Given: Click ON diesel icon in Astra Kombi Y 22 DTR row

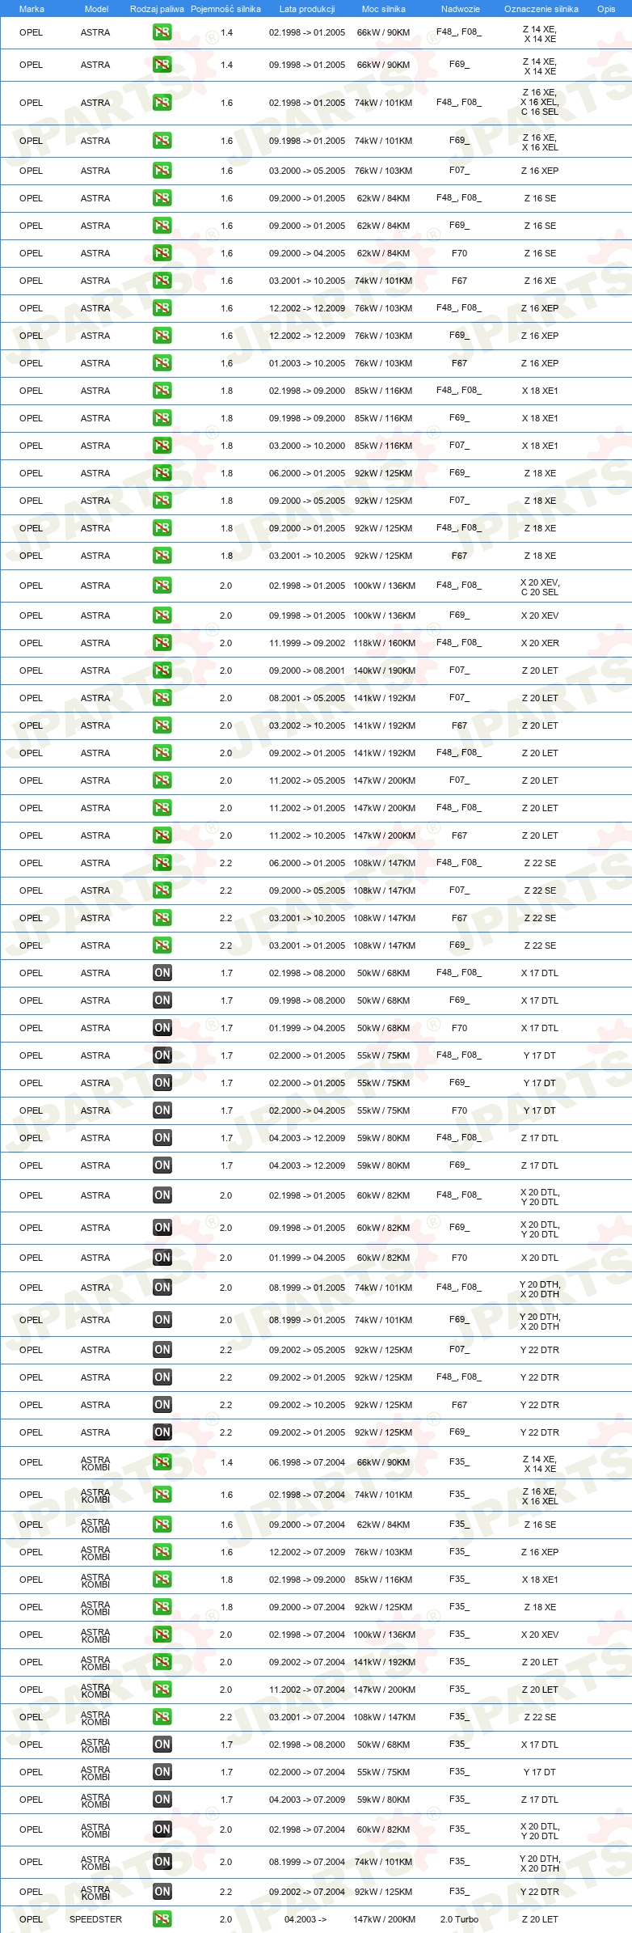Looking at the screenshot, I should click(x=162, y=1891).
